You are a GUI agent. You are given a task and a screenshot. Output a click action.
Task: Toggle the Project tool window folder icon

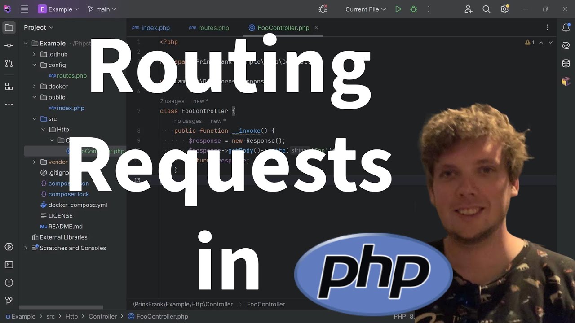point(9,28)
